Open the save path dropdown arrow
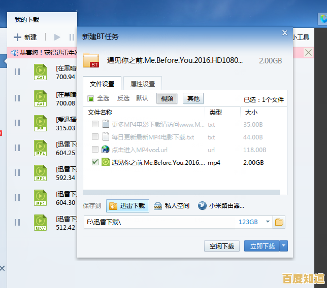 pyautogui.click(x=268, y=222)
